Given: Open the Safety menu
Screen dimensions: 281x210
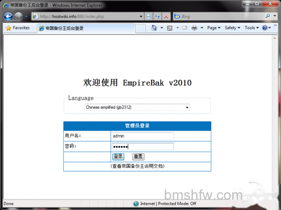Looking at the screenshot, I should (232, 28).
